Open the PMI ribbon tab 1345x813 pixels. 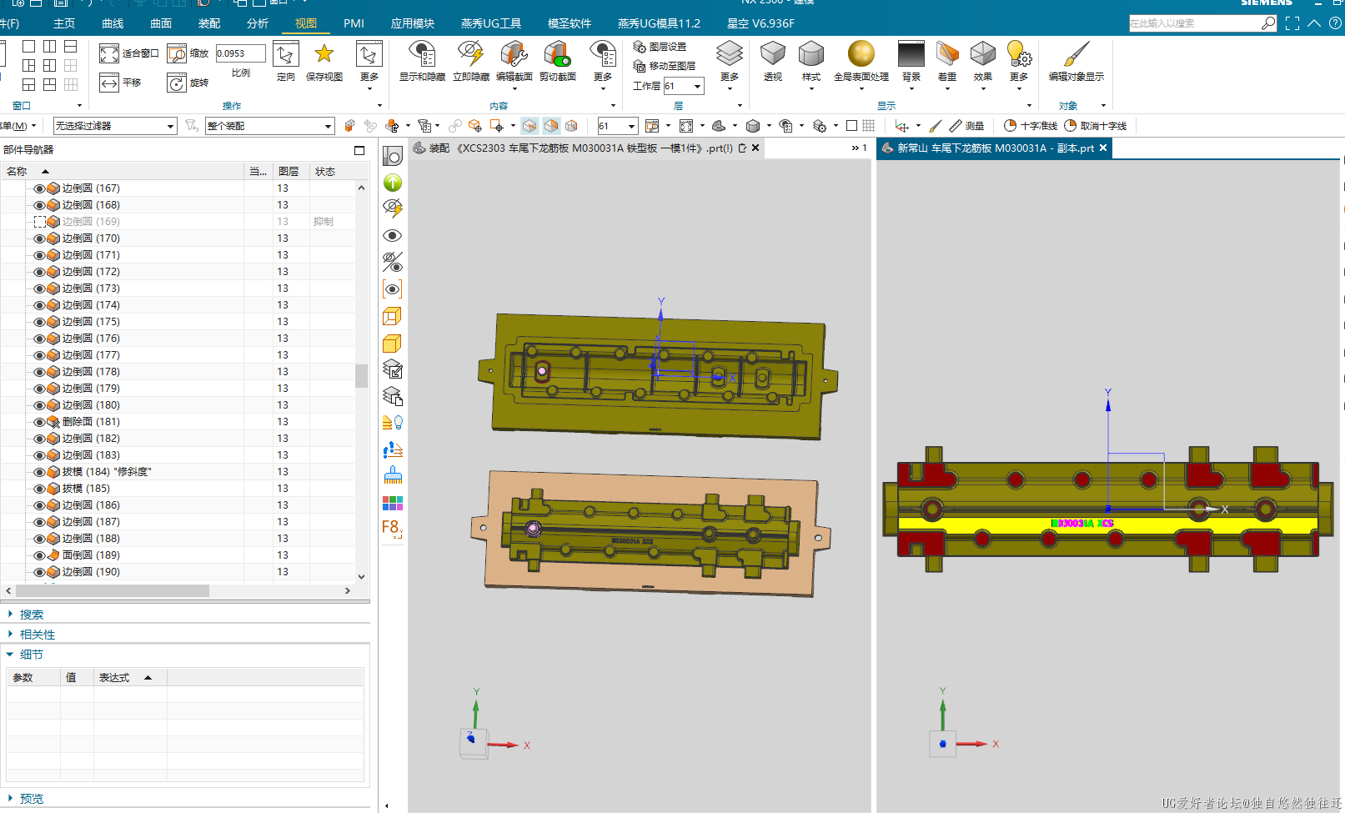354,23
